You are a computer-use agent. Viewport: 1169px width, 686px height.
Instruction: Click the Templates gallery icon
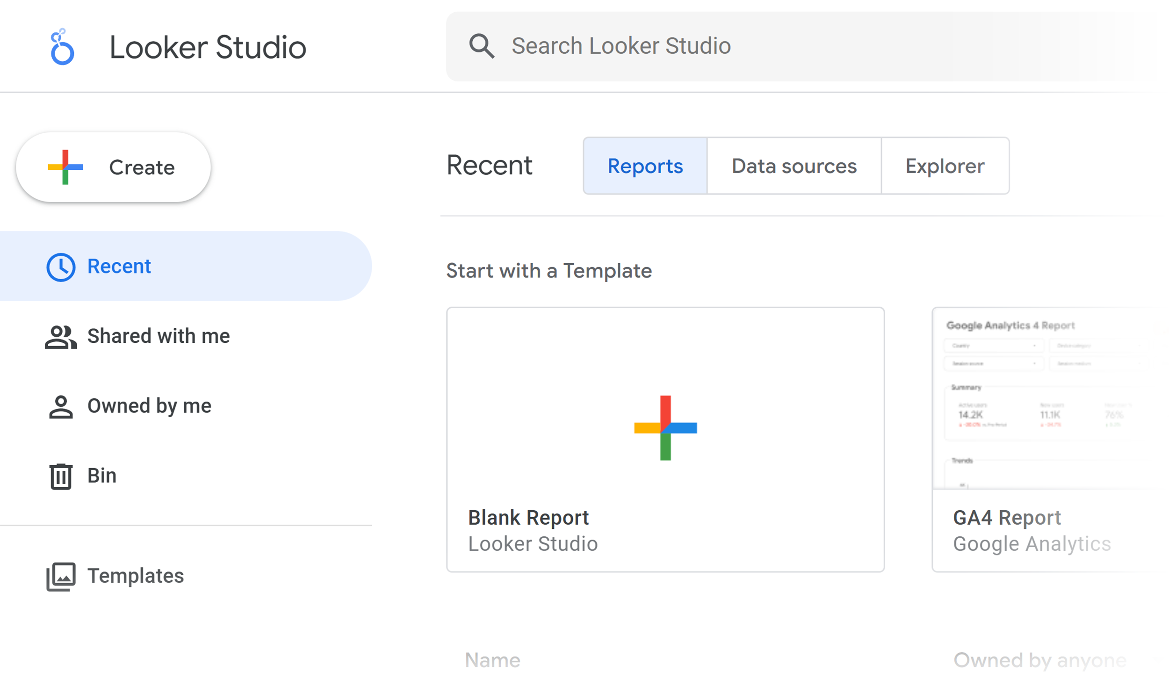tap(61, 576)
